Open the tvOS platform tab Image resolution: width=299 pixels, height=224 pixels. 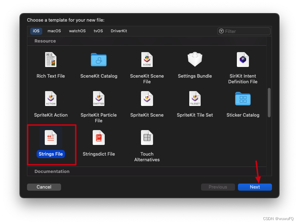point(98,31)
